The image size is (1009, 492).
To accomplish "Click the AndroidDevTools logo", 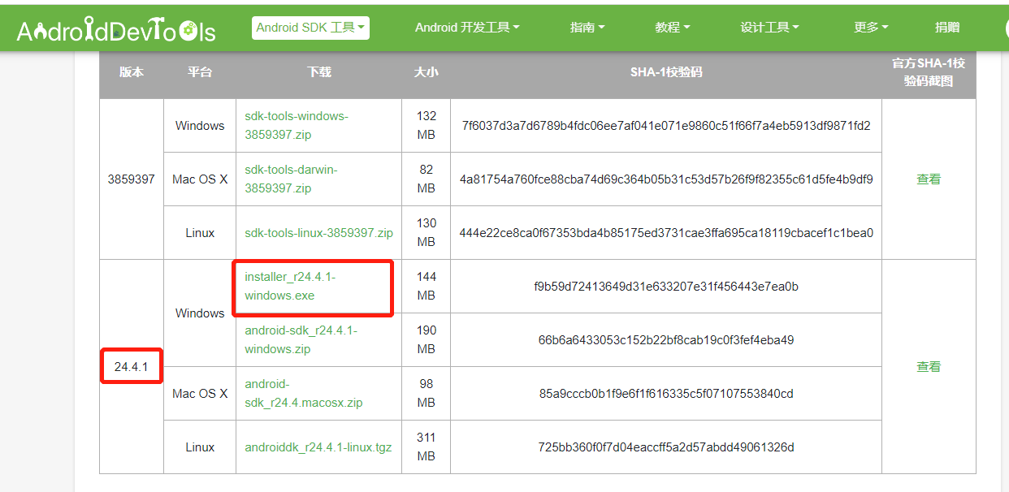I will [116, 31].
